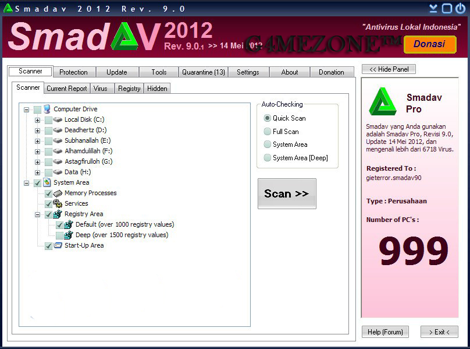The width and height of the screenshot is (470, 349).
Task: Tick the Computer Drive checkbox
Action: (37, 110)
